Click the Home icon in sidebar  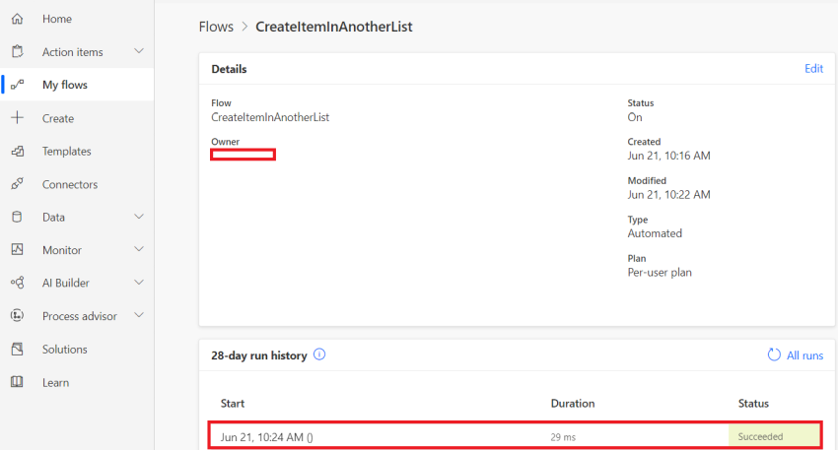pyautogui.click(x=17, y=19)
